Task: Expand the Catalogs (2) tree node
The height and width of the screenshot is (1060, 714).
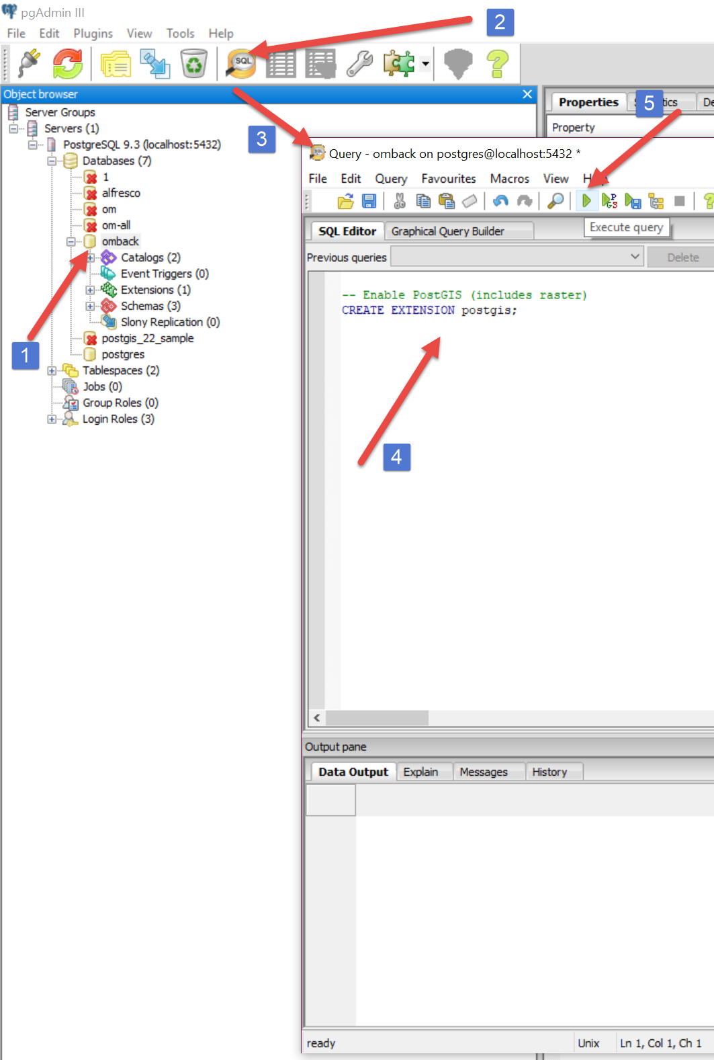Action: (90, 257)
